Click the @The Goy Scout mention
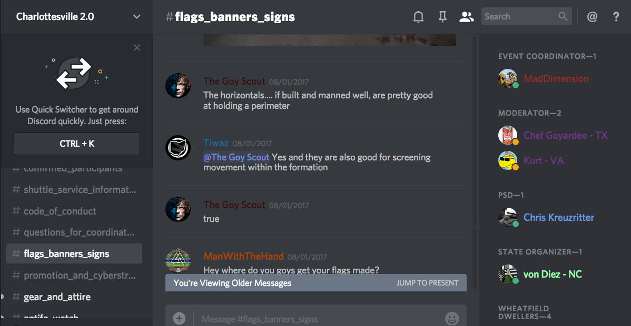The image size is (631, 326). [236, 157]
